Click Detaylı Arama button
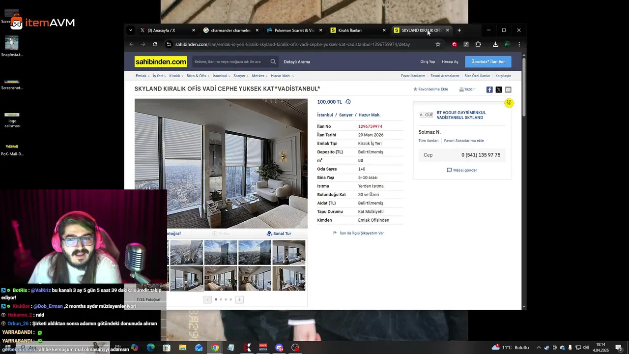Screen dimensions: 629x354 (297, 61)
